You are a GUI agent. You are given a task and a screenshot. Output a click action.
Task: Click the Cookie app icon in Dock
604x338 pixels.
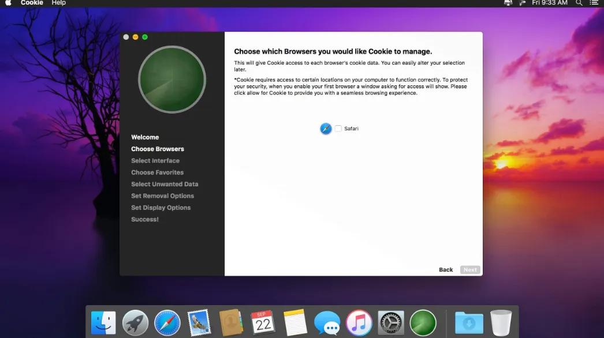coord(423,322)
